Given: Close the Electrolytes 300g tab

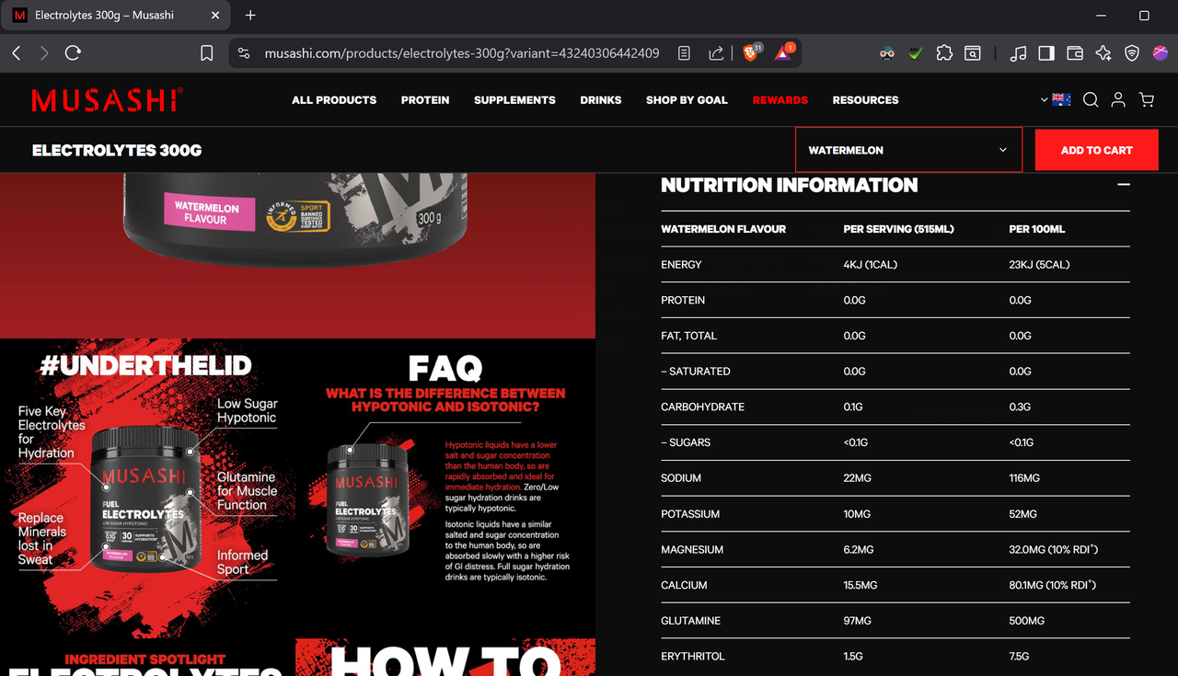Looking at the screenshot, I should pyautogui.click(x=215, y=16).
